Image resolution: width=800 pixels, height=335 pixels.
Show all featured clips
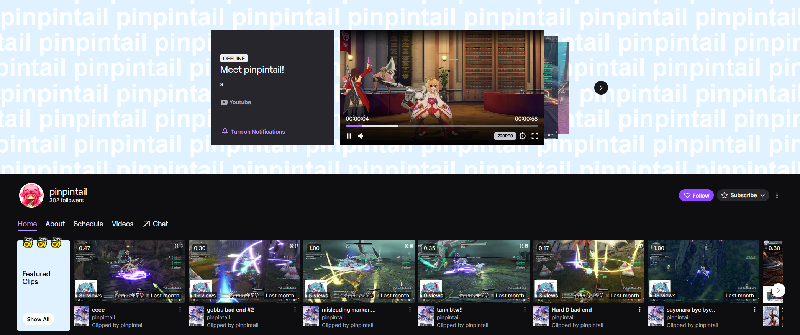point(38,319)
